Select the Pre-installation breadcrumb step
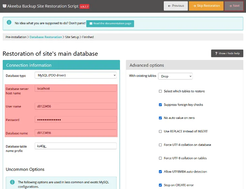The image size is (246, 189). coord(16,37)
